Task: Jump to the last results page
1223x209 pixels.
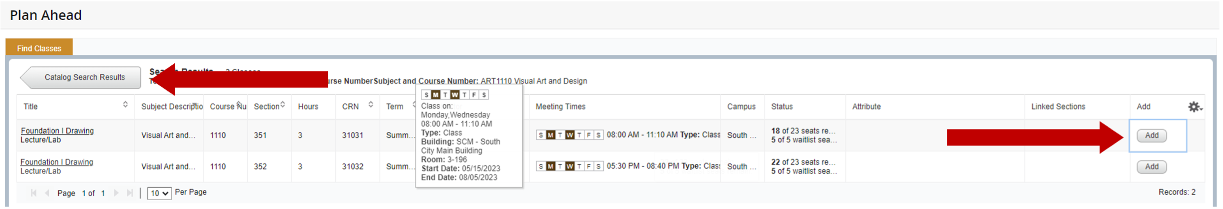Action: click(129, 193)
